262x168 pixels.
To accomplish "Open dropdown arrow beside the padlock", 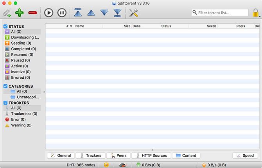I will (x=260, y=16).
